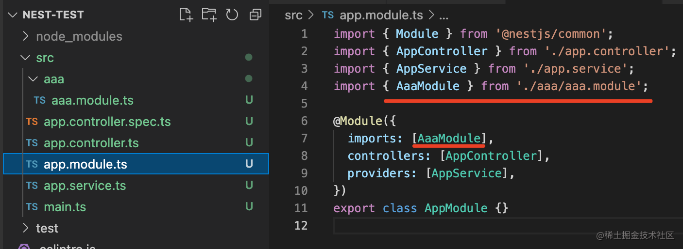This screenshot has height=249, width=683.
Task: Collapse the aaa folder
Action: pyautogui.click(x=33, y=79)
